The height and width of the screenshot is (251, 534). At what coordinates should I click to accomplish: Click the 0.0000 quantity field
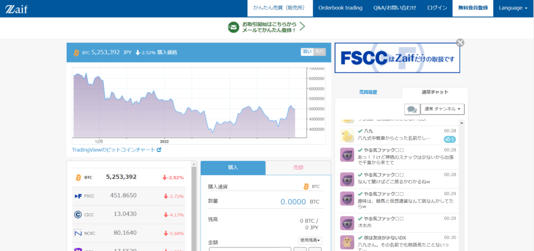click(293, 202)
